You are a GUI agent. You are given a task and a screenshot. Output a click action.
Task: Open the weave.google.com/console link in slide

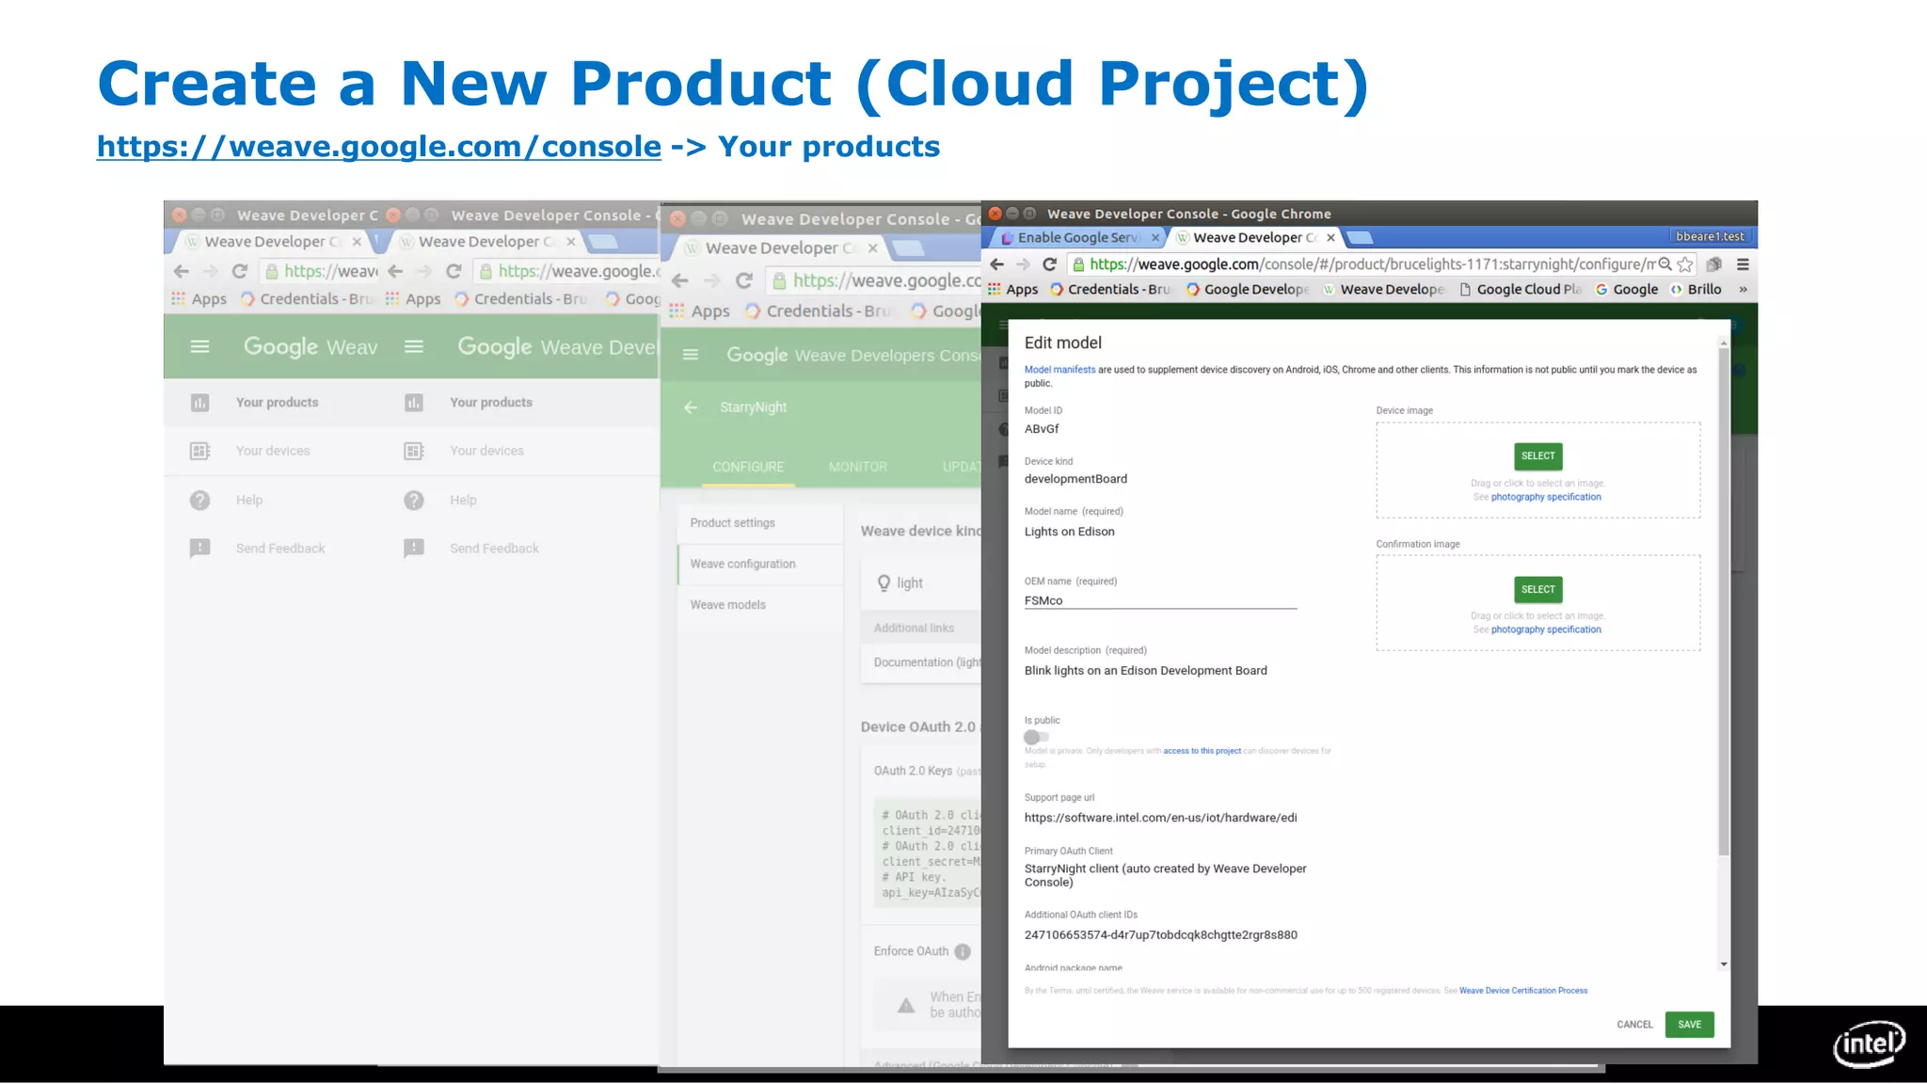point(379,147)
